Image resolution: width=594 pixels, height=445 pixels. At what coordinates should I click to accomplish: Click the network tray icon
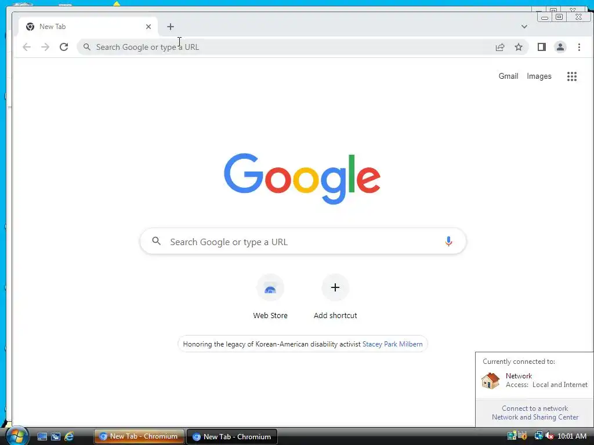click(538, 436)
